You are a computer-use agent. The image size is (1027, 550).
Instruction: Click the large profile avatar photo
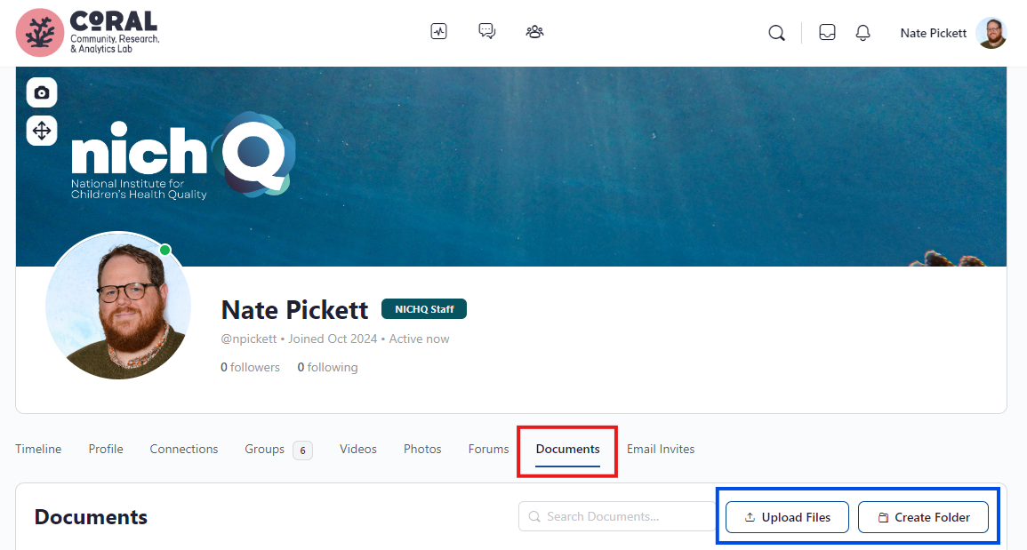[x=118, y=306]
